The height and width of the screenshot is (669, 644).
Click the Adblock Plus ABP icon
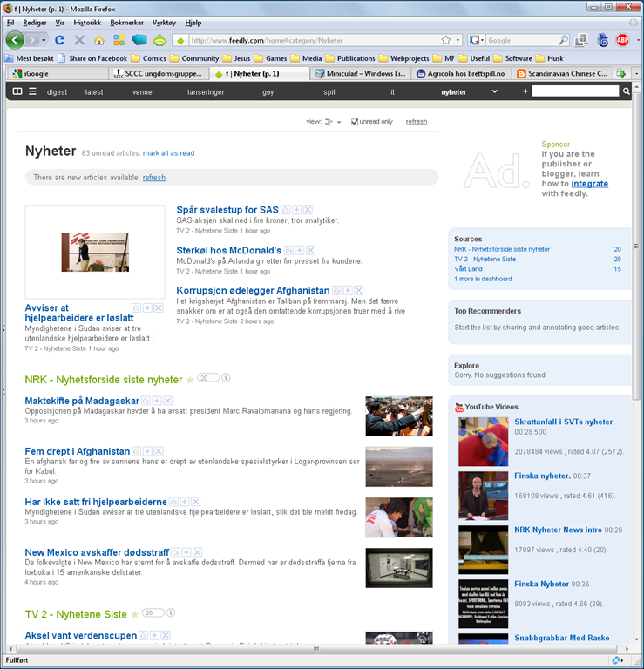click(622, 40)
